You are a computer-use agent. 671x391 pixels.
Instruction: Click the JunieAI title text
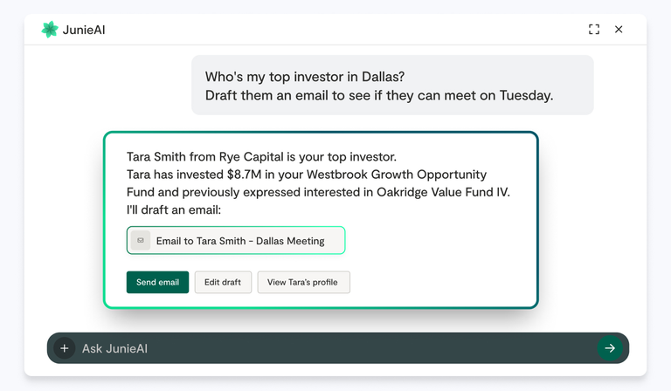click(x=84, y=30)
